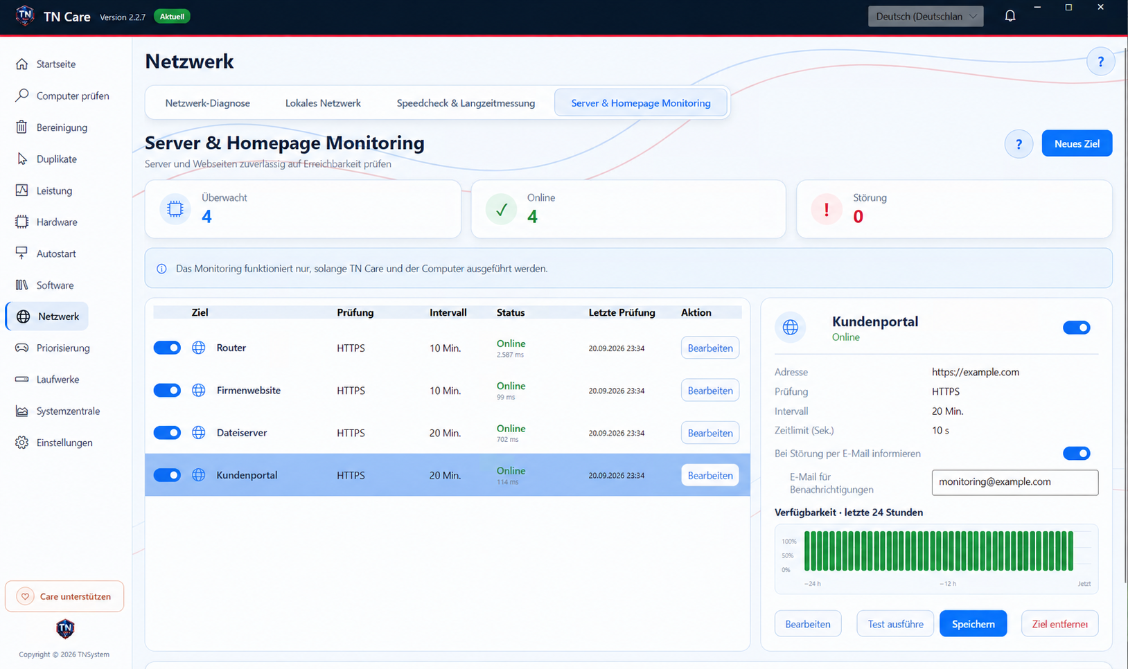The image size is (1128, 669).
Task: Click the Speichern button
Action: 973,624
